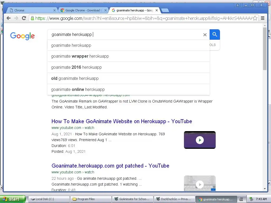The height and width of the screenshot is (203, 271).
Task: Click the keyboard icon in the taskbar
Action: click(241, 199)
